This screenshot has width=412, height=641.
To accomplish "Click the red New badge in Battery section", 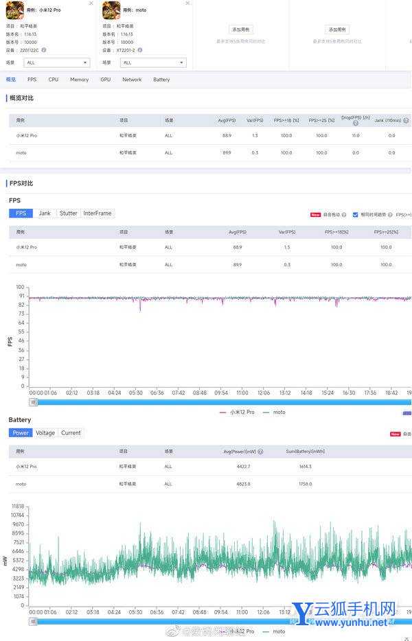I will pos(396,434).
